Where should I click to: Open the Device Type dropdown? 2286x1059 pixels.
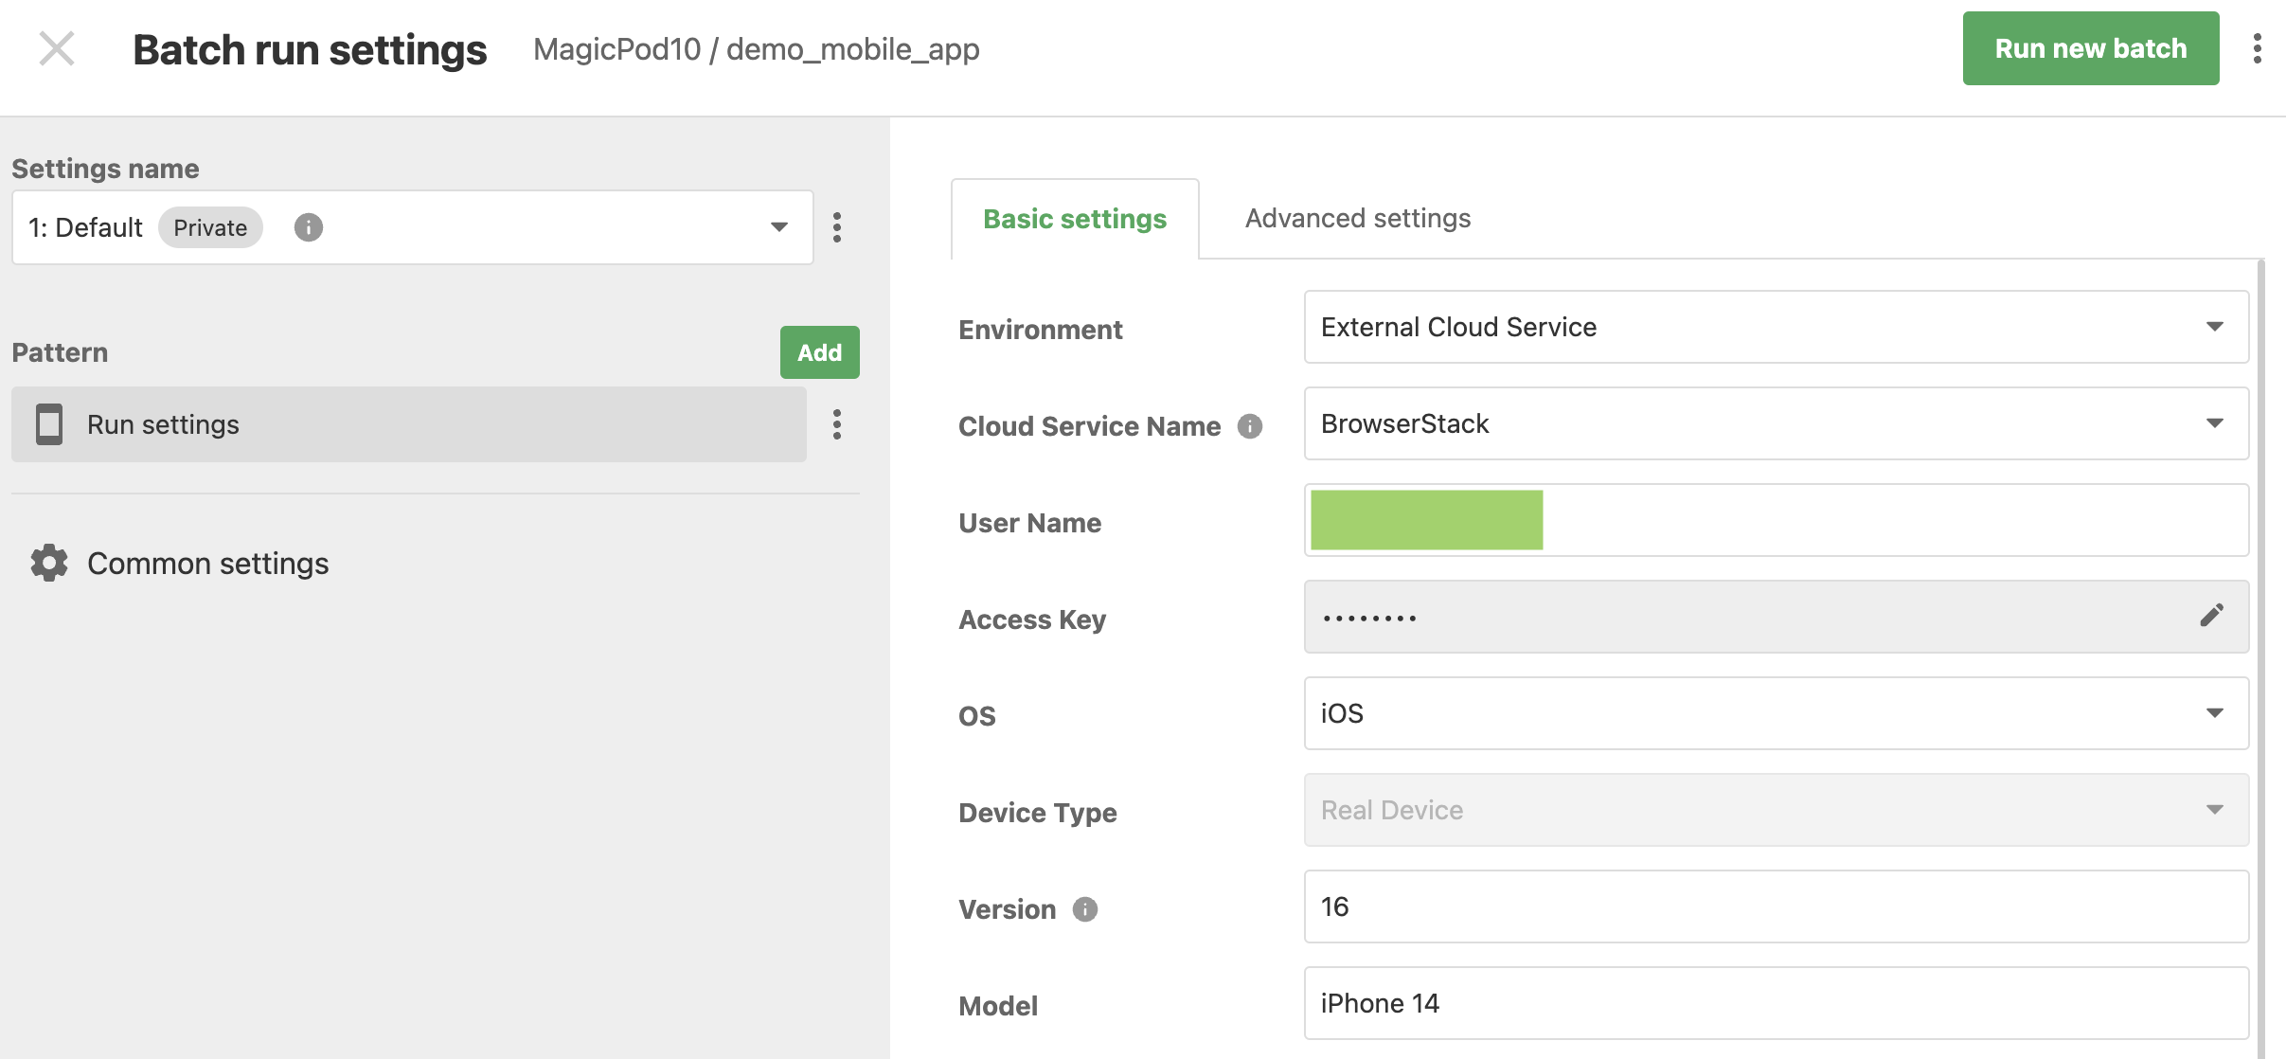(x=1776, y=810)
